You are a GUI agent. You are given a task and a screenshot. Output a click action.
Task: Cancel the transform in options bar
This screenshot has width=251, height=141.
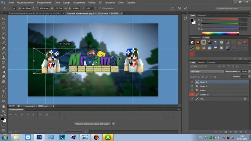179,8
